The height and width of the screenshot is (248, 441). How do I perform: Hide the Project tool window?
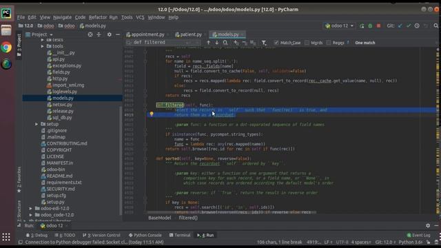coord(118,34)
